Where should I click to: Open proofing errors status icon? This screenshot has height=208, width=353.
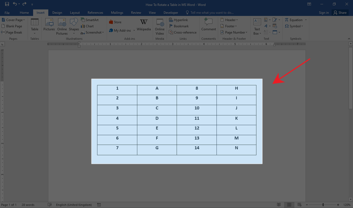pyautogui.click(x=50, y=205)
